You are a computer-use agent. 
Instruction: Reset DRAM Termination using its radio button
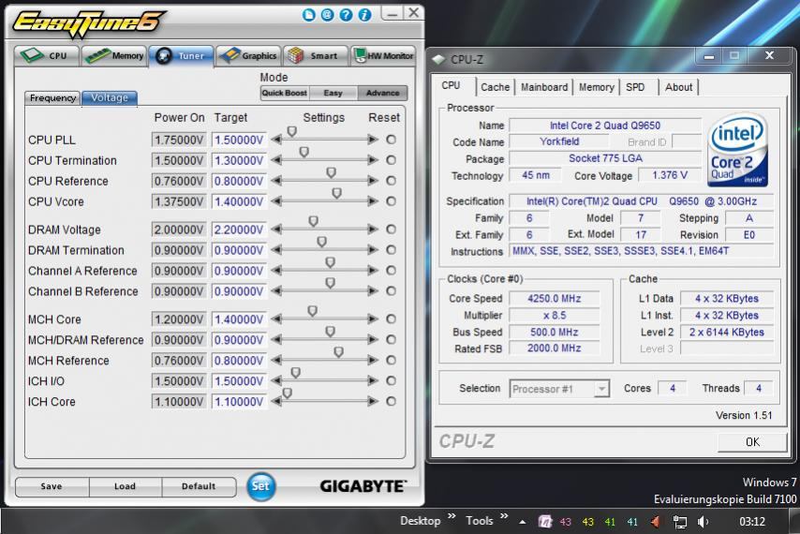(x=391, y=250)
